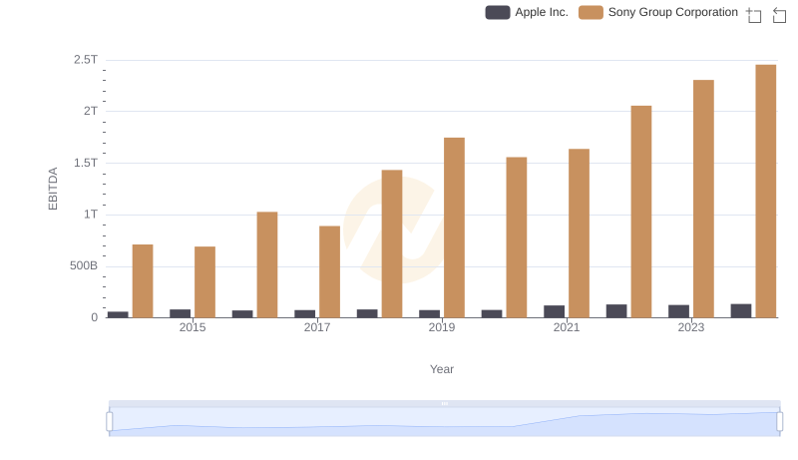
Task: Select the Apple bar for 2020
Action: (x=492, y=314)
